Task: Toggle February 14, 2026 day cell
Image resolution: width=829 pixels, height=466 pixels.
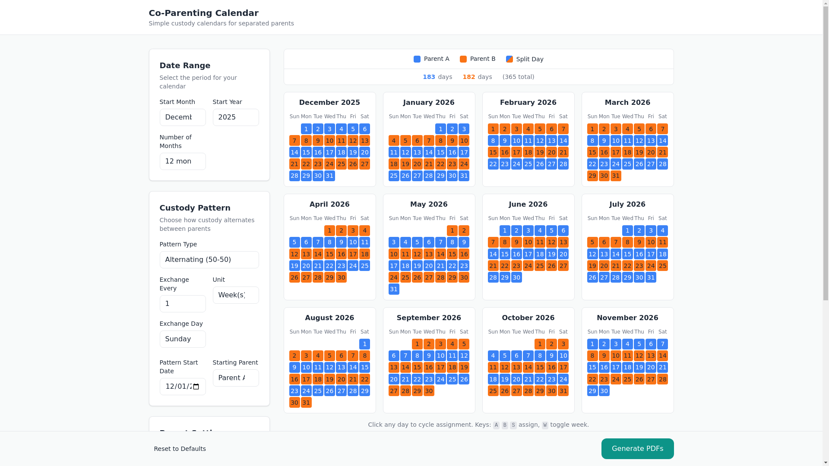Action: pyautogui.click(x=563, y=141)
